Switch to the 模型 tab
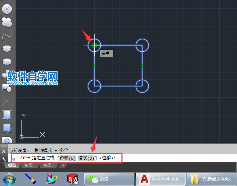Image resolution: width=237 pixels, height=186 pixels. click(12, 166)
